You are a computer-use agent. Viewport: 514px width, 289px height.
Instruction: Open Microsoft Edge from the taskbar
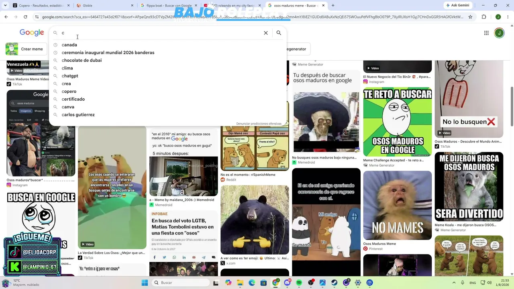[x=252, y=283]
